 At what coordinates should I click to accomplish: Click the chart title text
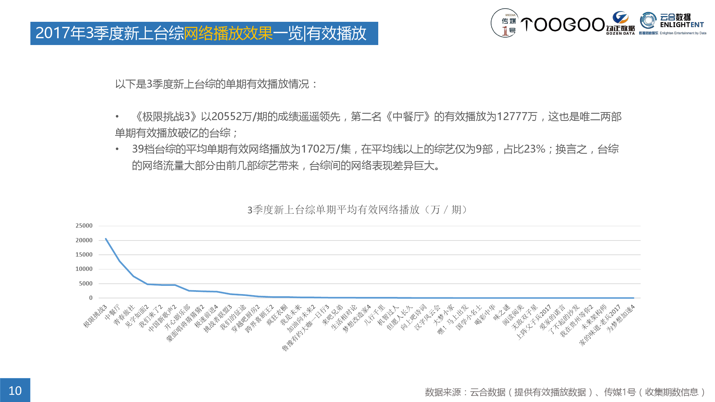pyautogui.click(x=357, y=210)
